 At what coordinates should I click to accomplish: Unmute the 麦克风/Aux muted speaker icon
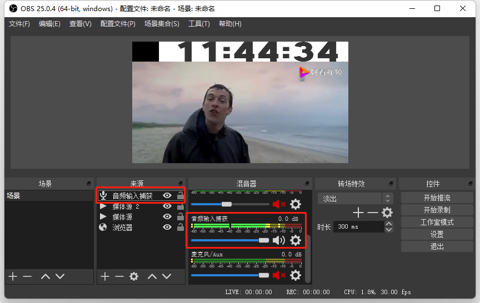click(x=278, y=275)
